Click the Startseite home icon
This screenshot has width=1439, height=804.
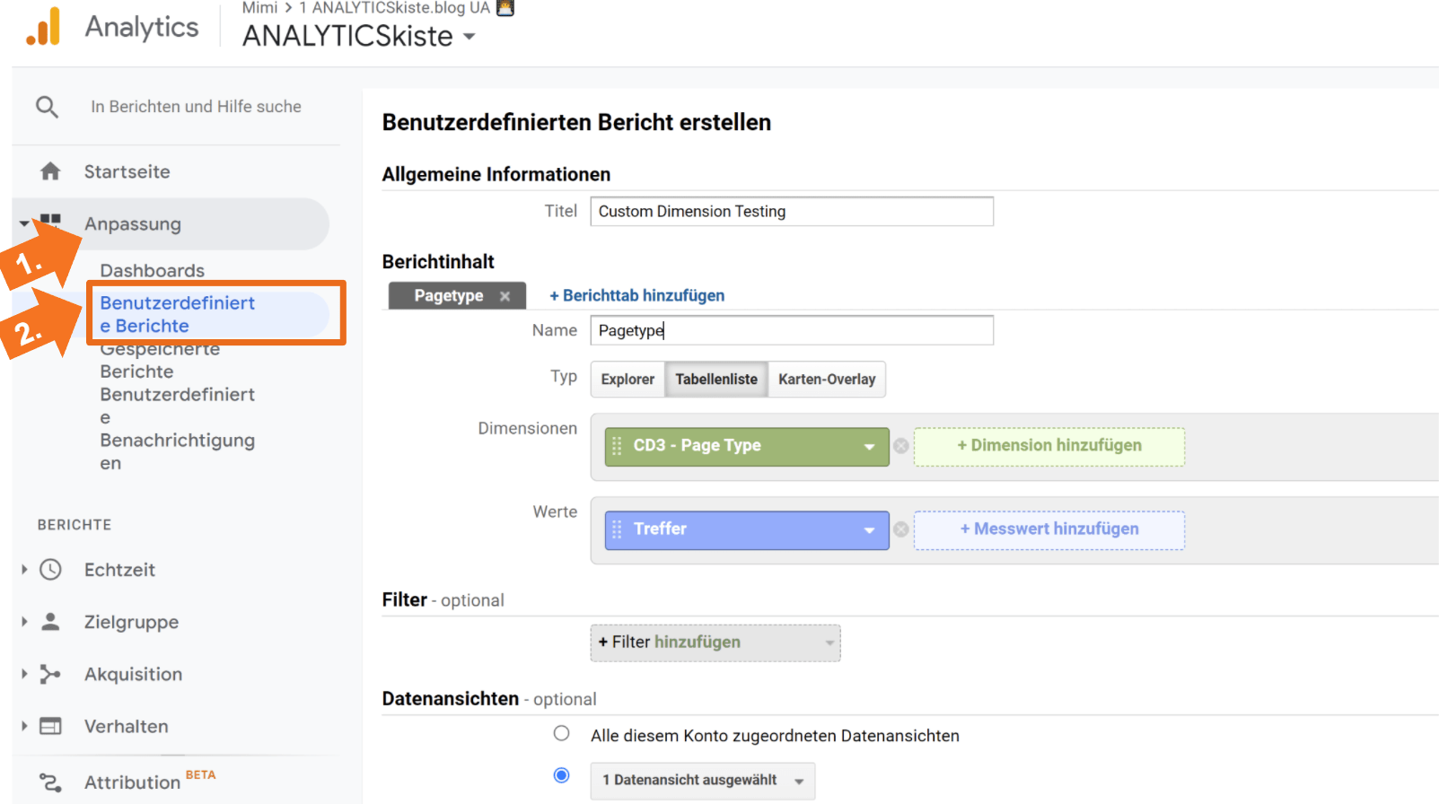pyautogui.click(x=50, y=170)
